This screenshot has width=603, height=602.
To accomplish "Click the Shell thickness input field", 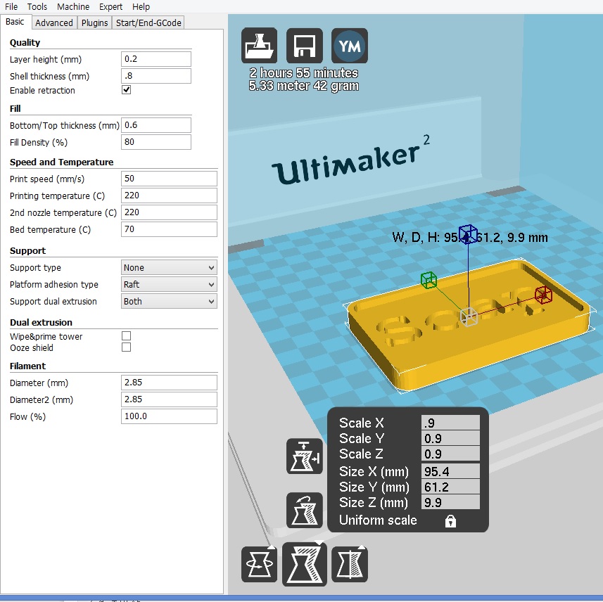I will [155, 76].
